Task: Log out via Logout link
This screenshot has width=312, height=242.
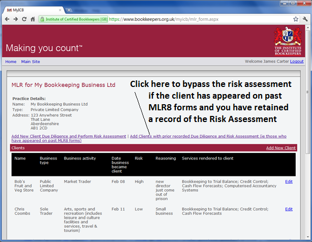Action: point(297,62)
